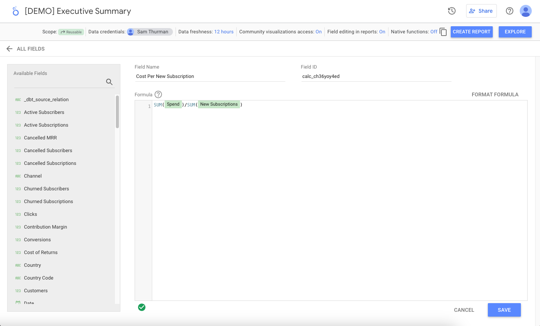Click the green formula valid checkmark
Screen dimensions: 540x326
[x=142, y=307]
